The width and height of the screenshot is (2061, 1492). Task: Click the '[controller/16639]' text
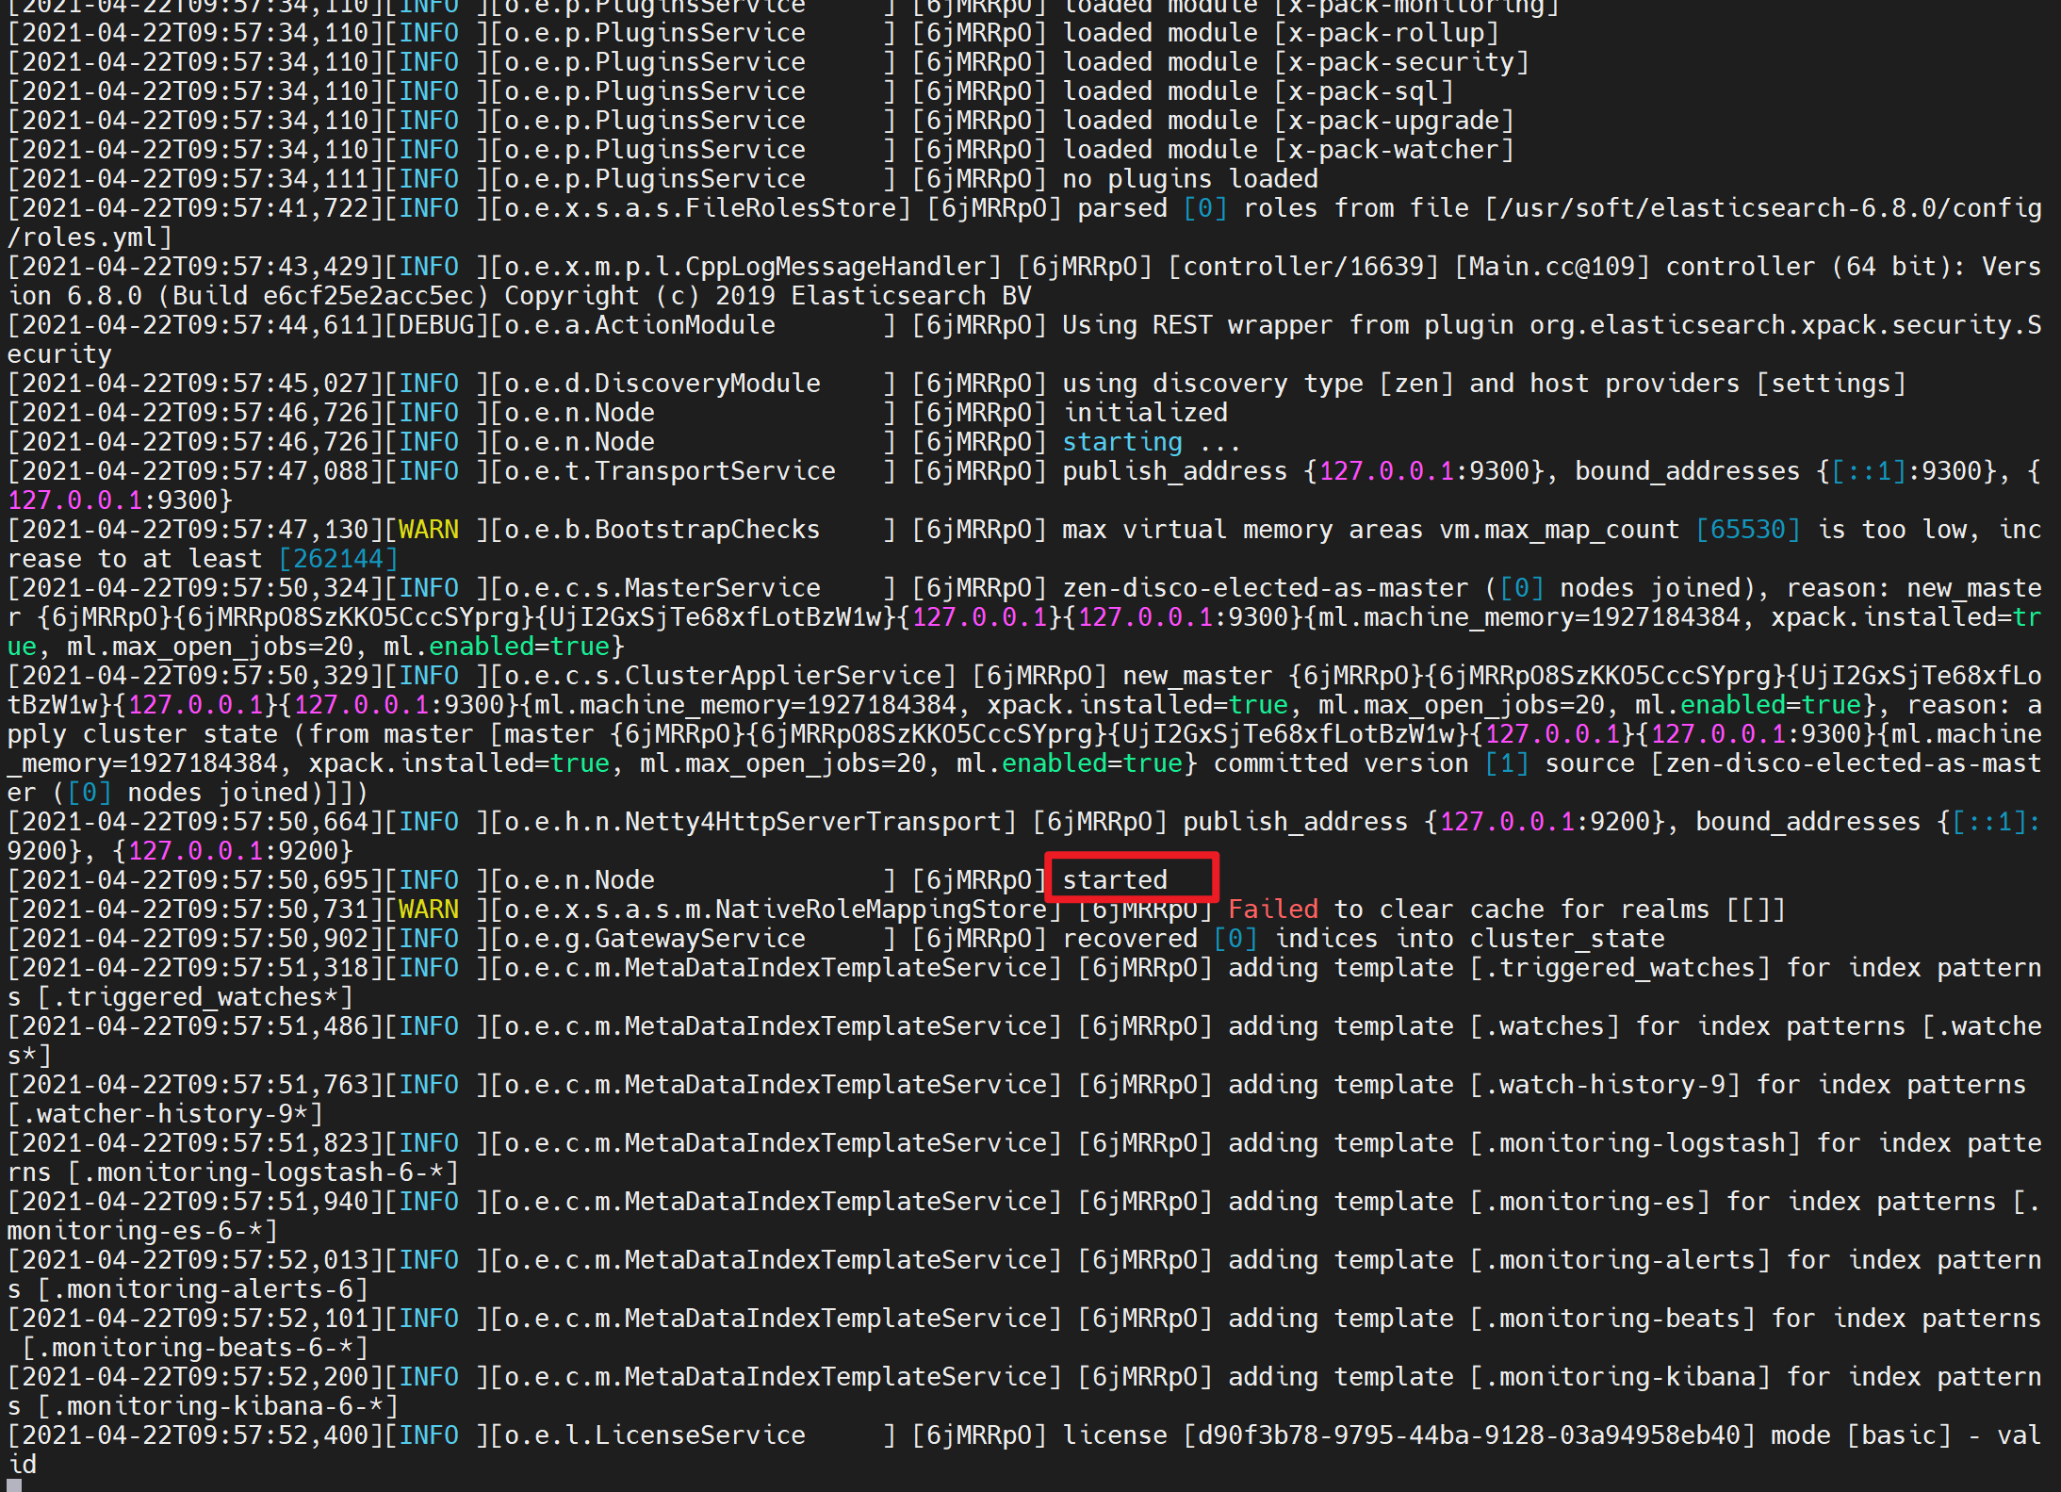(x=1303, y=267)
